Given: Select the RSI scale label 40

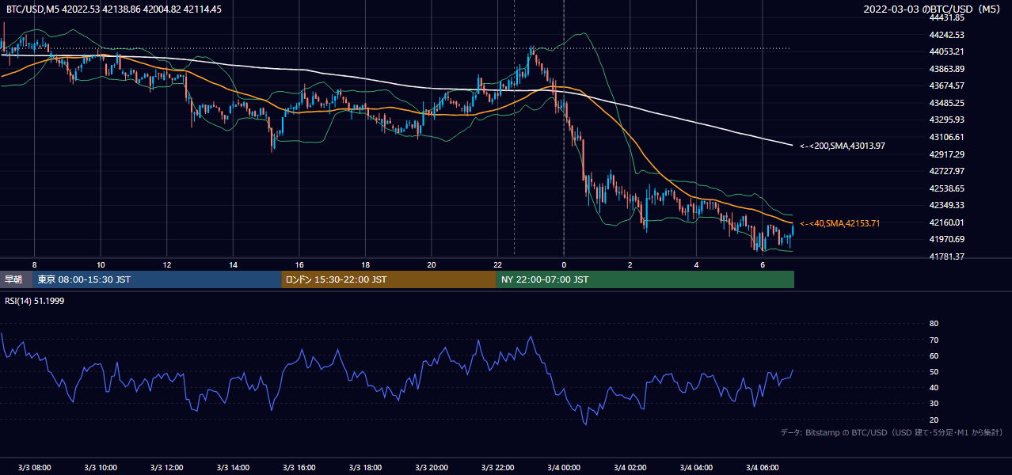Looking at the screenshot, I should click(934, 387).
